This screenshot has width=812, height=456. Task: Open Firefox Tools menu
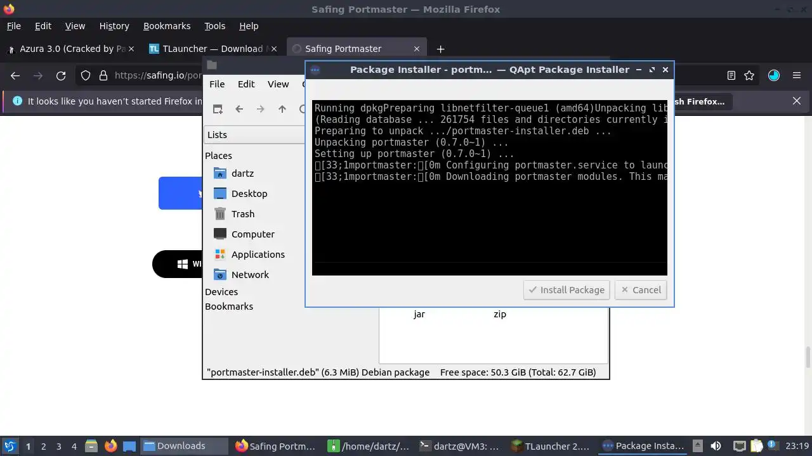tap(214, 26)
